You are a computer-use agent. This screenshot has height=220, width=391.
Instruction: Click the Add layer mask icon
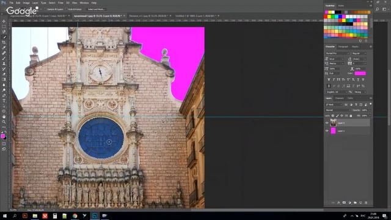pyautogui.click(x=344, y=202)
